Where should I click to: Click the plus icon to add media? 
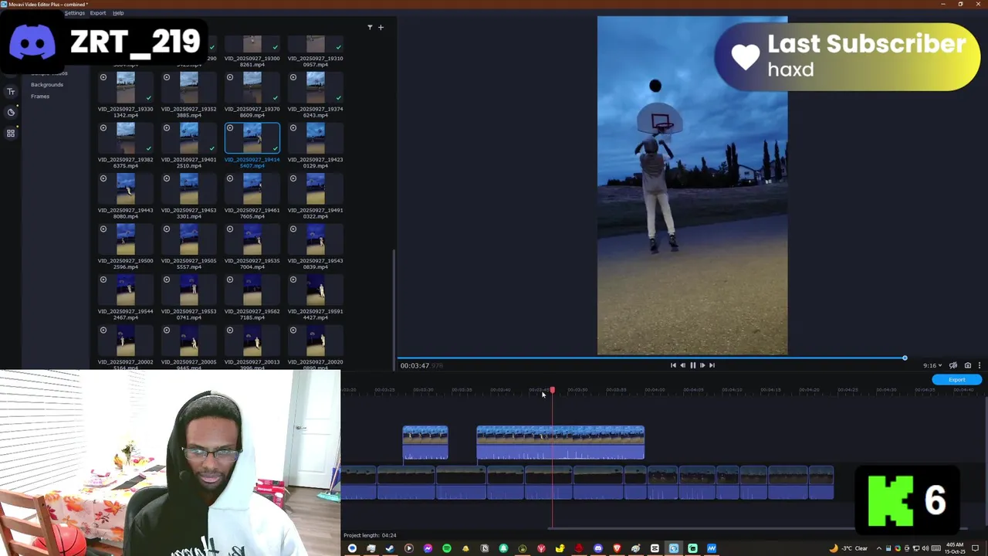pyautogui.click(x=381, y=28)
